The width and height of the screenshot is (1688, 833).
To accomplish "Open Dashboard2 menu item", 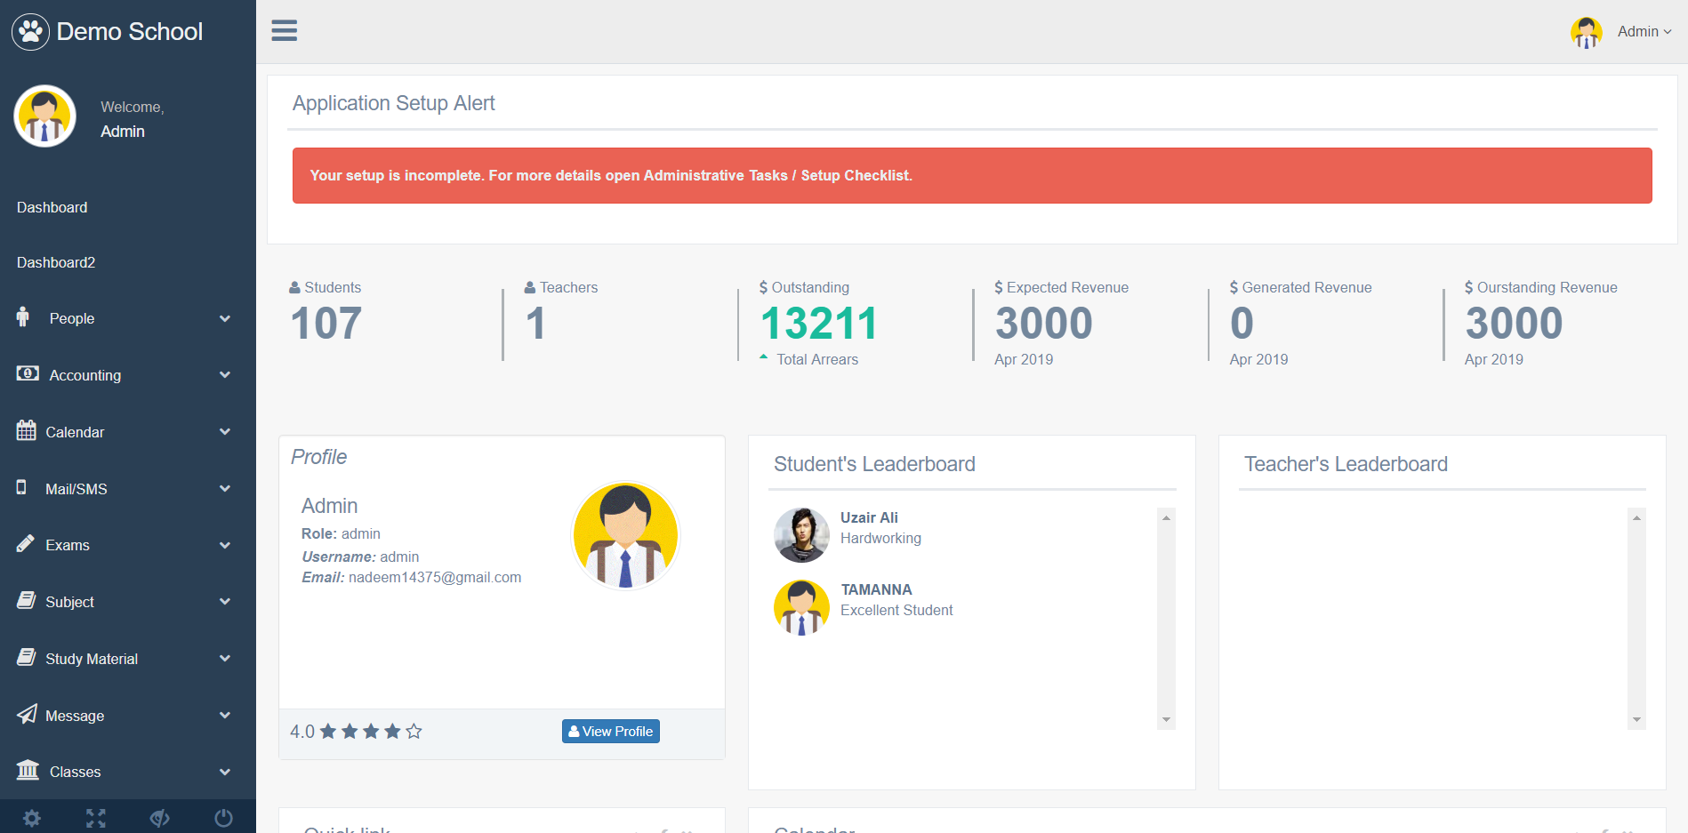I will (x=56, y=262).
